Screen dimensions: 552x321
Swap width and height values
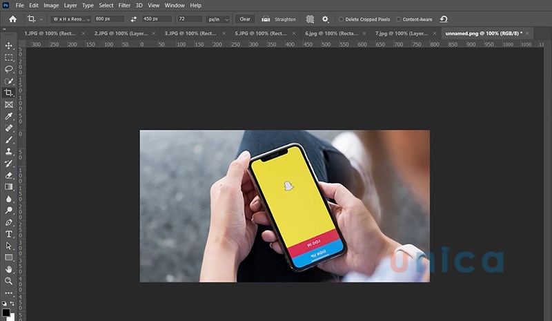tap(133, 19)
